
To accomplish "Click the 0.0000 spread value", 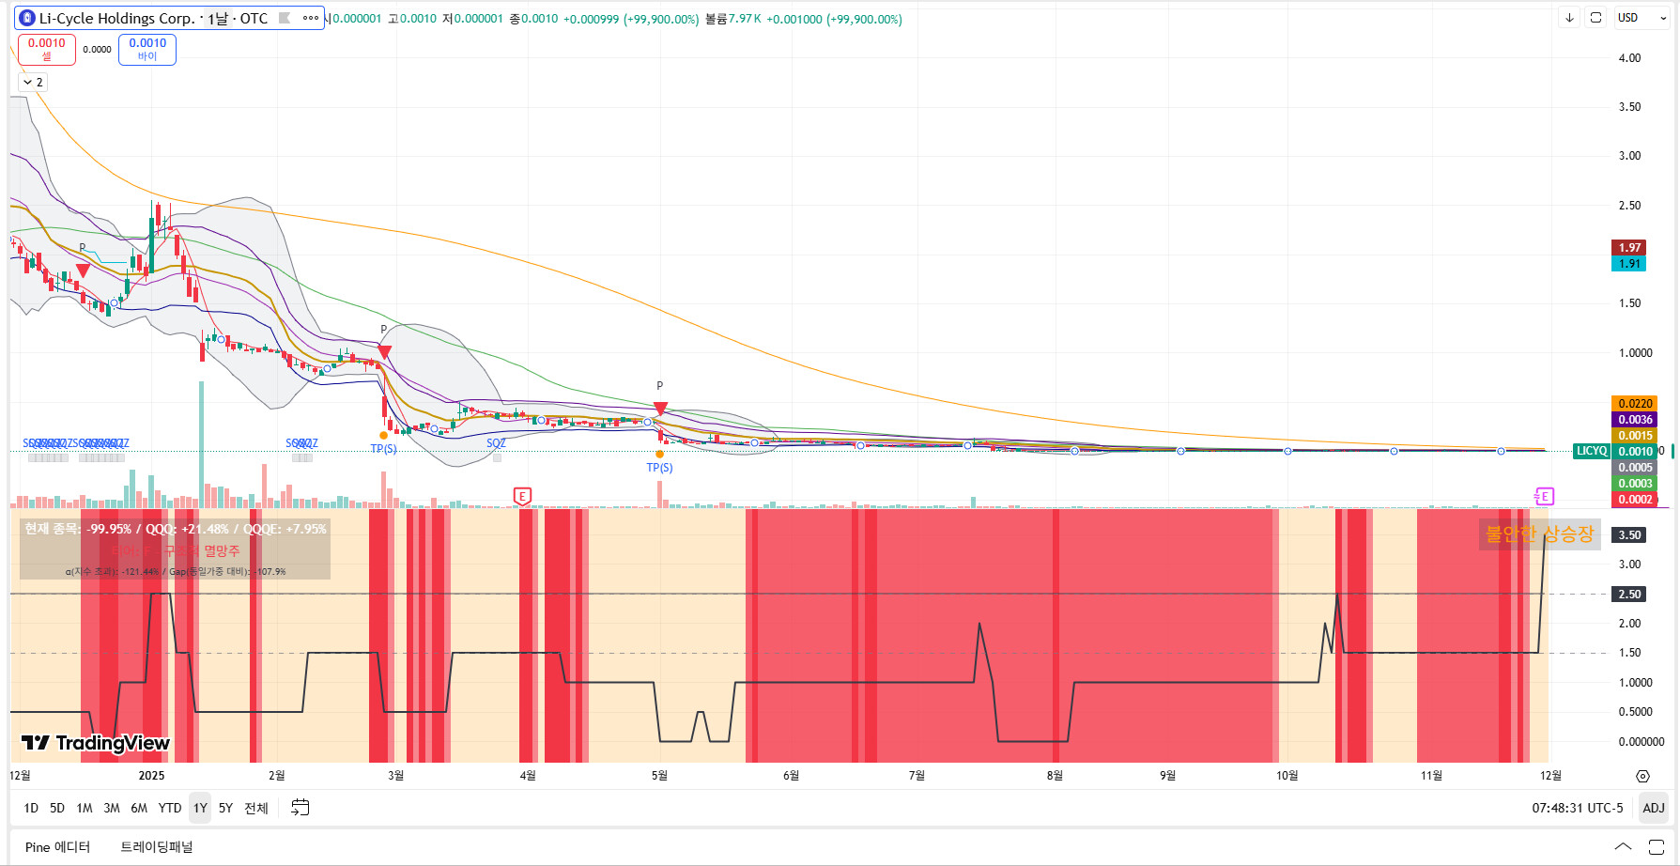I will [x=97, y=50].
